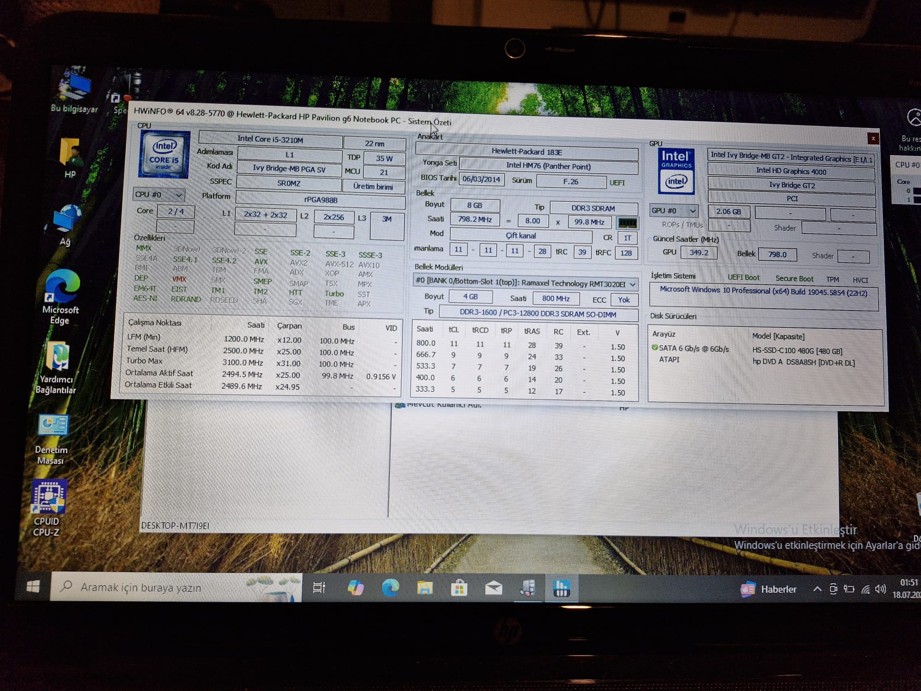
Task: Open File Explorer from the taskbar
Action: [x=425, y=588]
